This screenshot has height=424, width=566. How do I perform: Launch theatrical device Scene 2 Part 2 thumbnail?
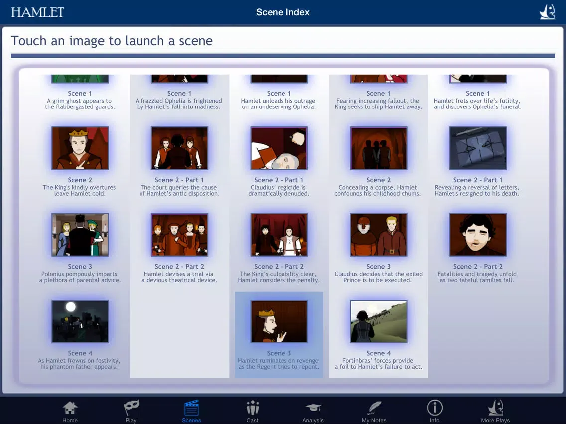(179, 235)
